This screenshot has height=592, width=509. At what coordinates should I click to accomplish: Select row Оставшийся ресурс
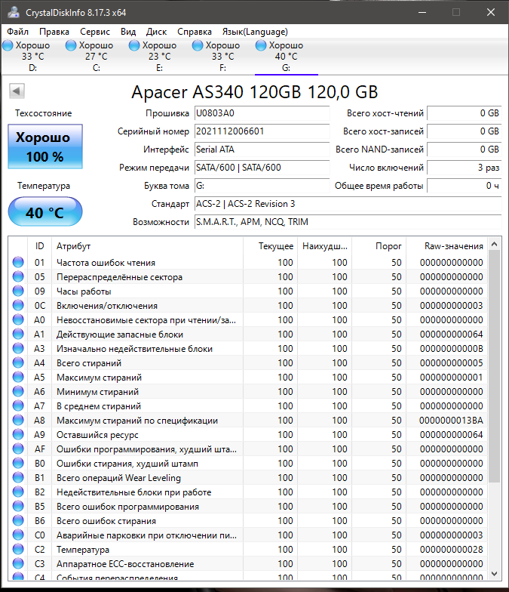pos(247,435)
